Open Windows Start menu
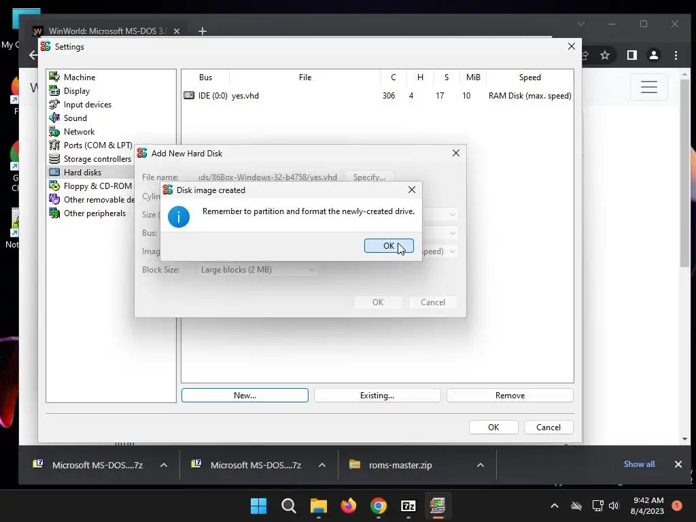 [258, 506]
